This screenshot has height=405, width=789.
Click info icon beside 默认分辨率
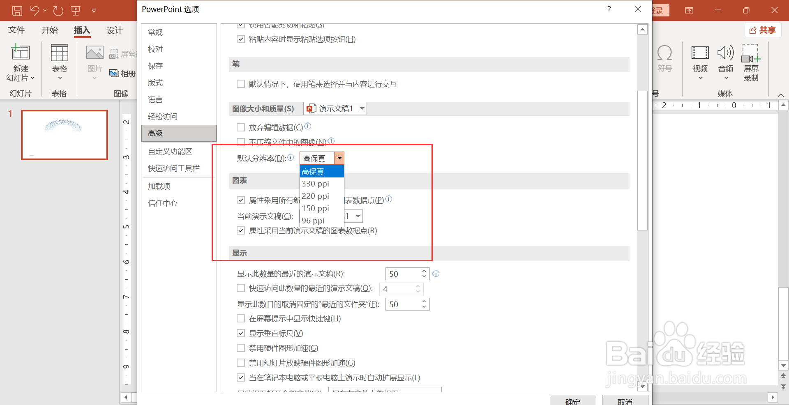tap(291, 157)
